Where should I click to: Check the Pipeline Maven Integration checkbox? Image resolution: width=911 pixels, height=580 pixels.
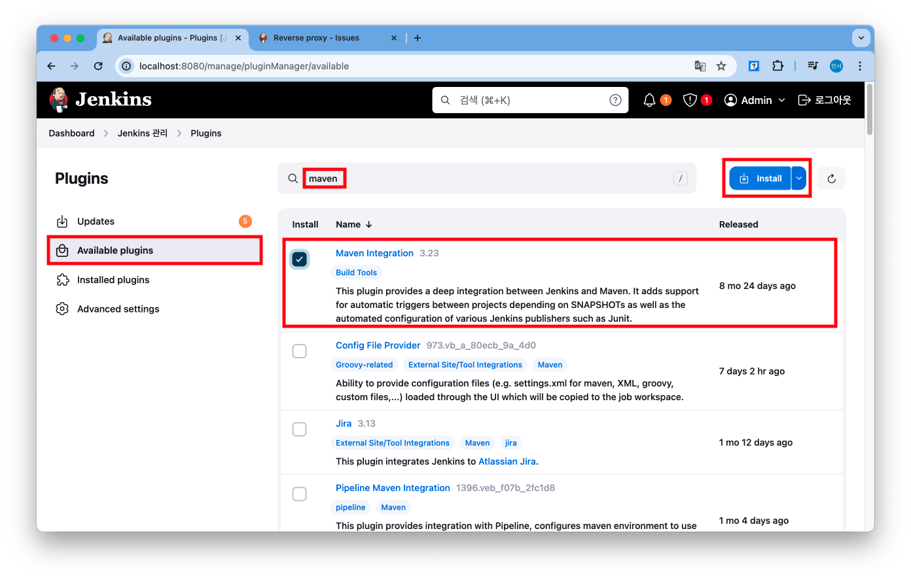(299, 494)
